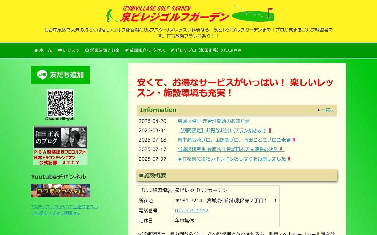Click the LINE 友だち追加 button
Screen dimensions: 377x235
(x=60, y=75)
